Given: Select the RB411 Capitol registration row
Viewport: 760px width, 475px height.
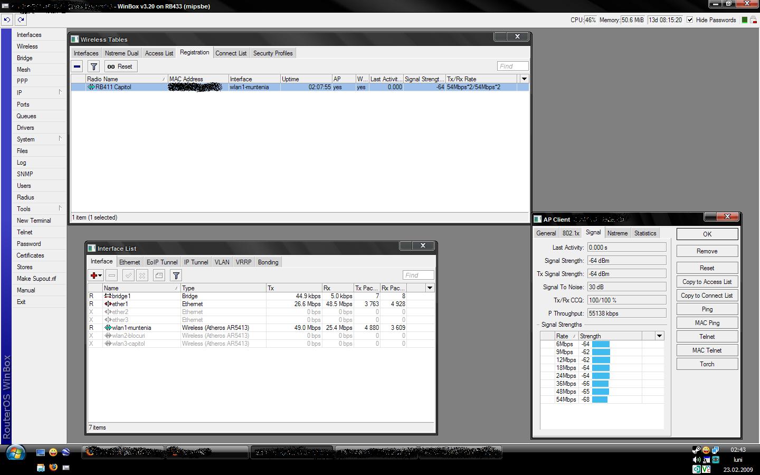Looking at the screenshot, I should coord(300,87).
